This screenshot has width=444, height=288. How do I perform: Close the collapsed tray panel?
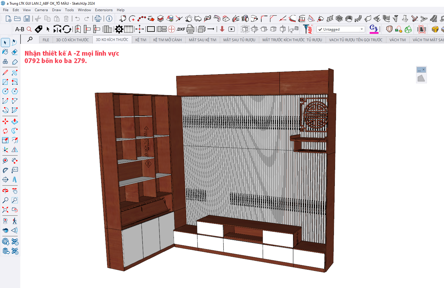click(423, 69)
